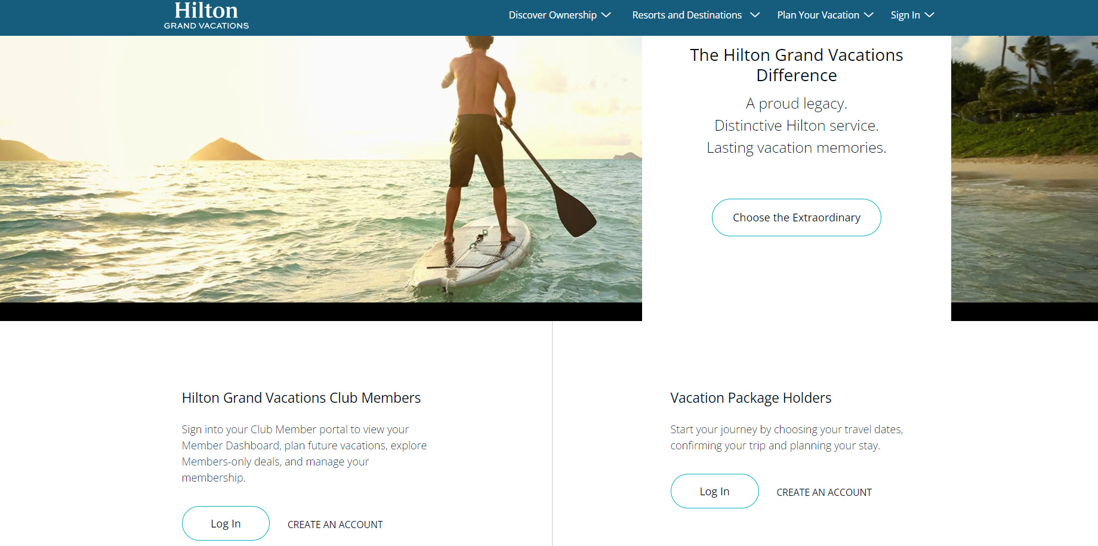Open Resorts and Destinations menu
The height and width of the screenshot is (546, 1098).
point(687,15)
